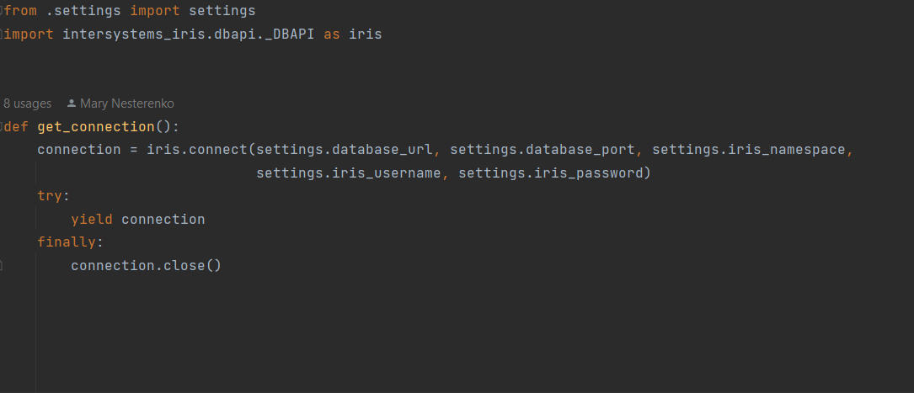Place cursor on get_connection function name

(96, 127)
